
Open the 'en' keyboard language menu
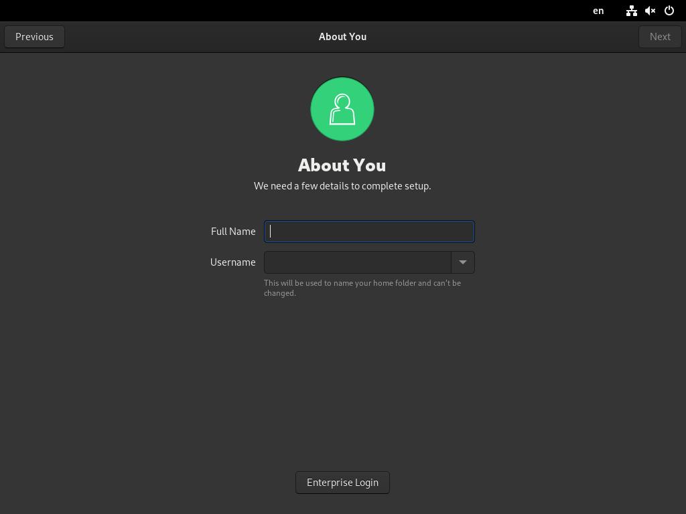[x=598, y=11]
